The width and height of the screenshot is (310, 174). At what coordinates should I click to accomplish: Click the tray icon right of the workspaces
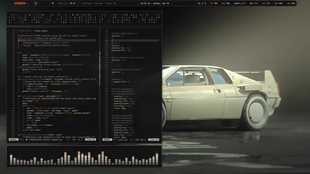click(x=52, y=3)
